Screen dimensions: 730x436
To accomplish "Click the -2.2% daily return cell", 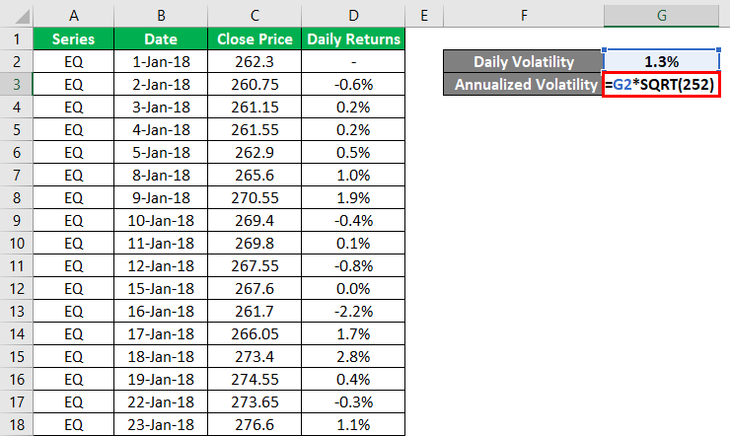I will (x=353, y=311).
